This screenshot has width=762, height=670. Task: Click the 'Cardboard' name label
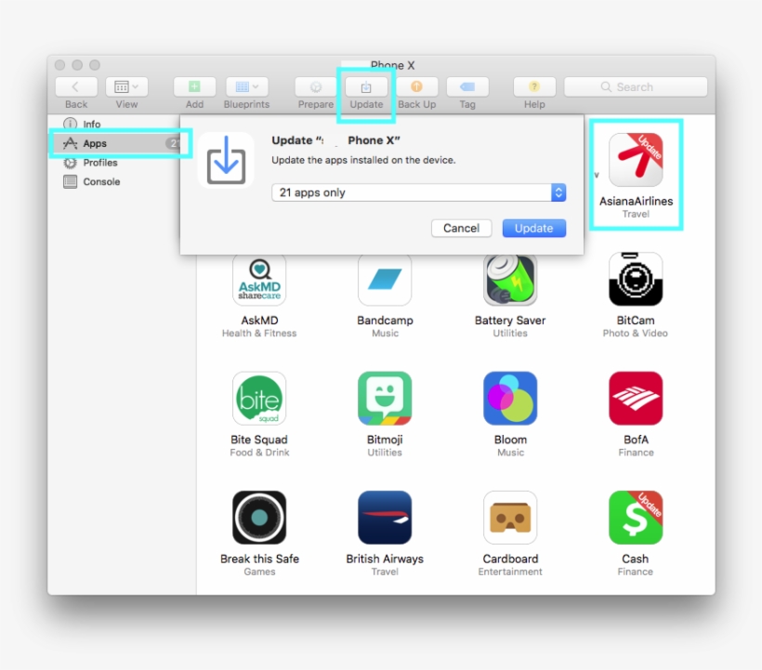coord(510,558)
